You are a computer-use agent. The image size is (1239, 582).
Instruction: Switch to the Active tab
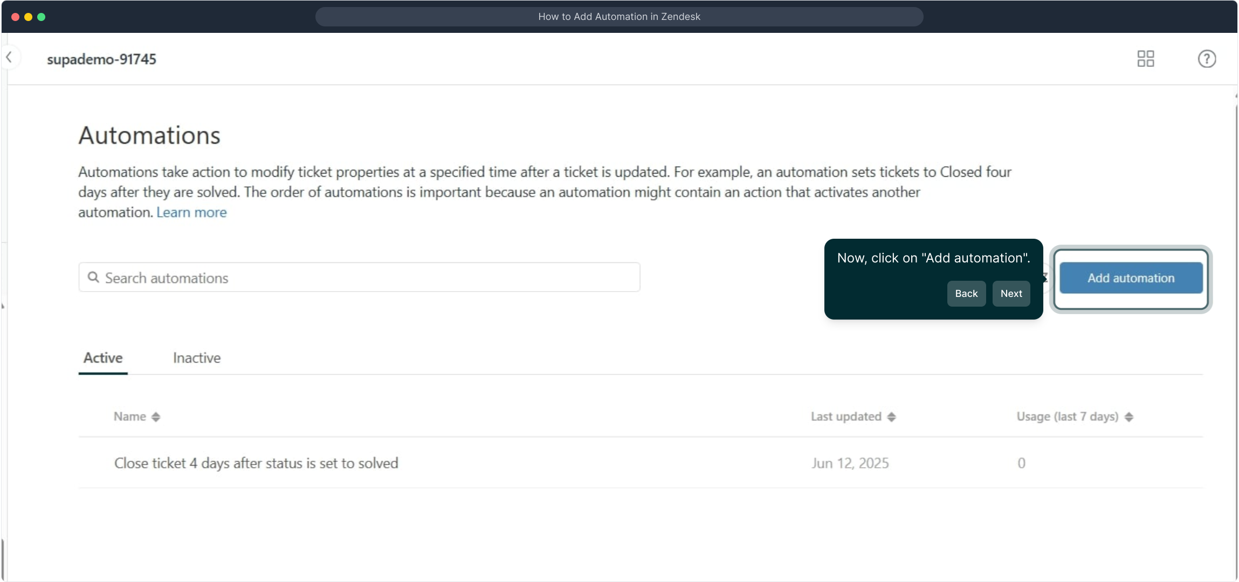coord(103,358)
